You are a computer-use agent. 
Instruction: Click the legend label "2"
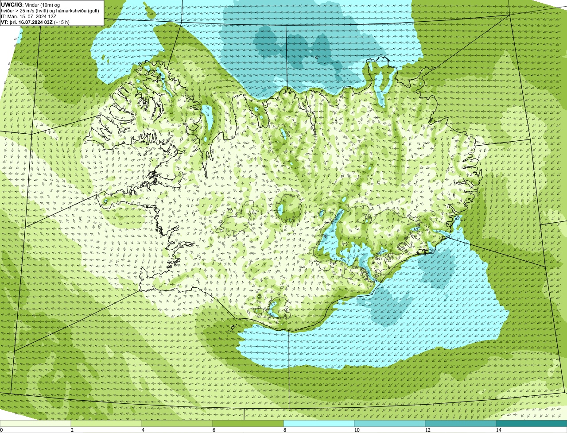click(x=72, y=430)
